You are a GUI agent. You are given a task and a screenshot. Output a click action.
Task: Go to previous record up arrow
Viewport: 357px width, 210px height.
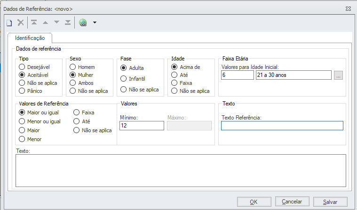point(45,22)
